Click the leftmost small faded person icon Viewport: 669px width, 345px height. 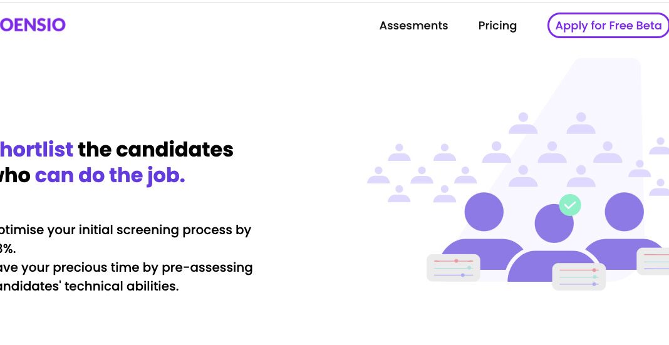(378, 175)
